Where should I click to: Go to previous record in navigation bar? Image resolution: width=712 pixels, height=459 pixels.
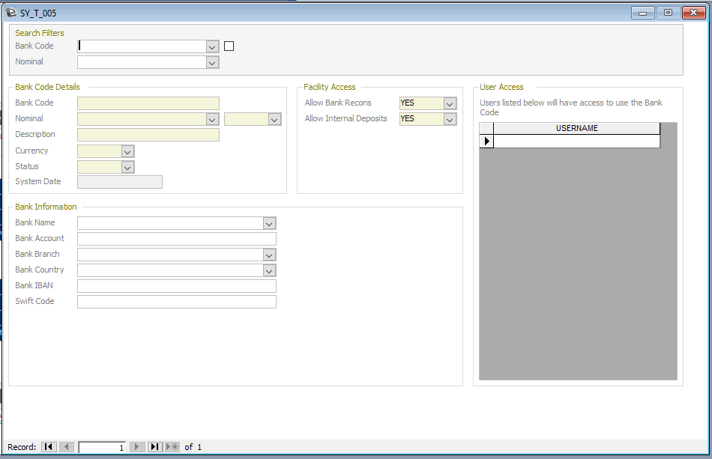pyautogui.click(x=67, y=447)
